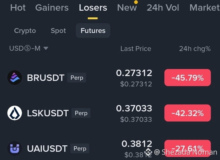This screenshot has width=220, height=160.
Task: Go to the New listings tab
Action: (x=127, y=8)
